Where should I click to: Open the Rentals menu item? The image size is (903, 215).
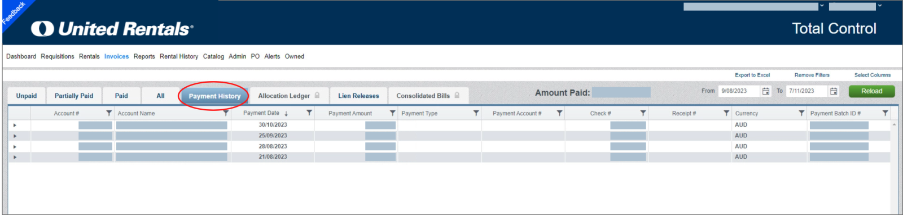pyautogui.click(x=89, y=56)
